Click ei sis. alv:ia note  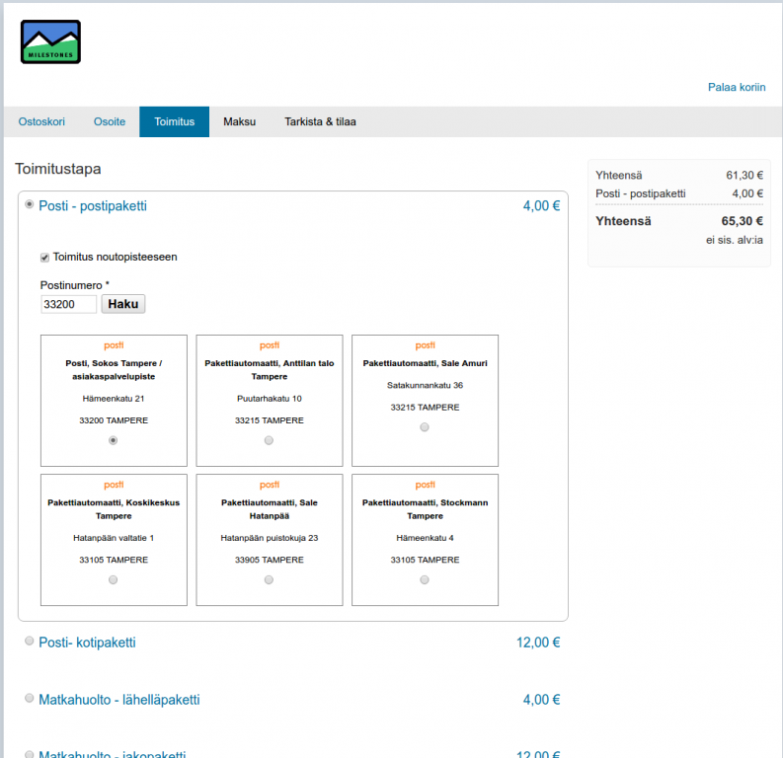pos(734,240)
